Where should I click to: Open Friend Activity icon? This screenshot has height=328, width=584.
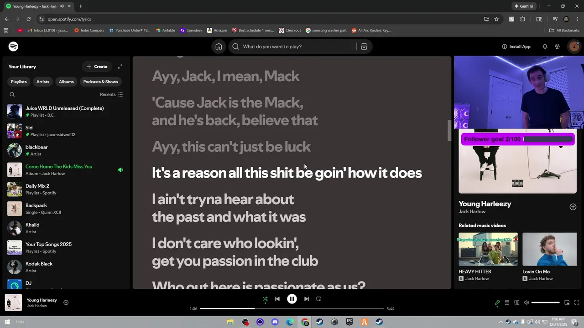click(x=557, y=46)
